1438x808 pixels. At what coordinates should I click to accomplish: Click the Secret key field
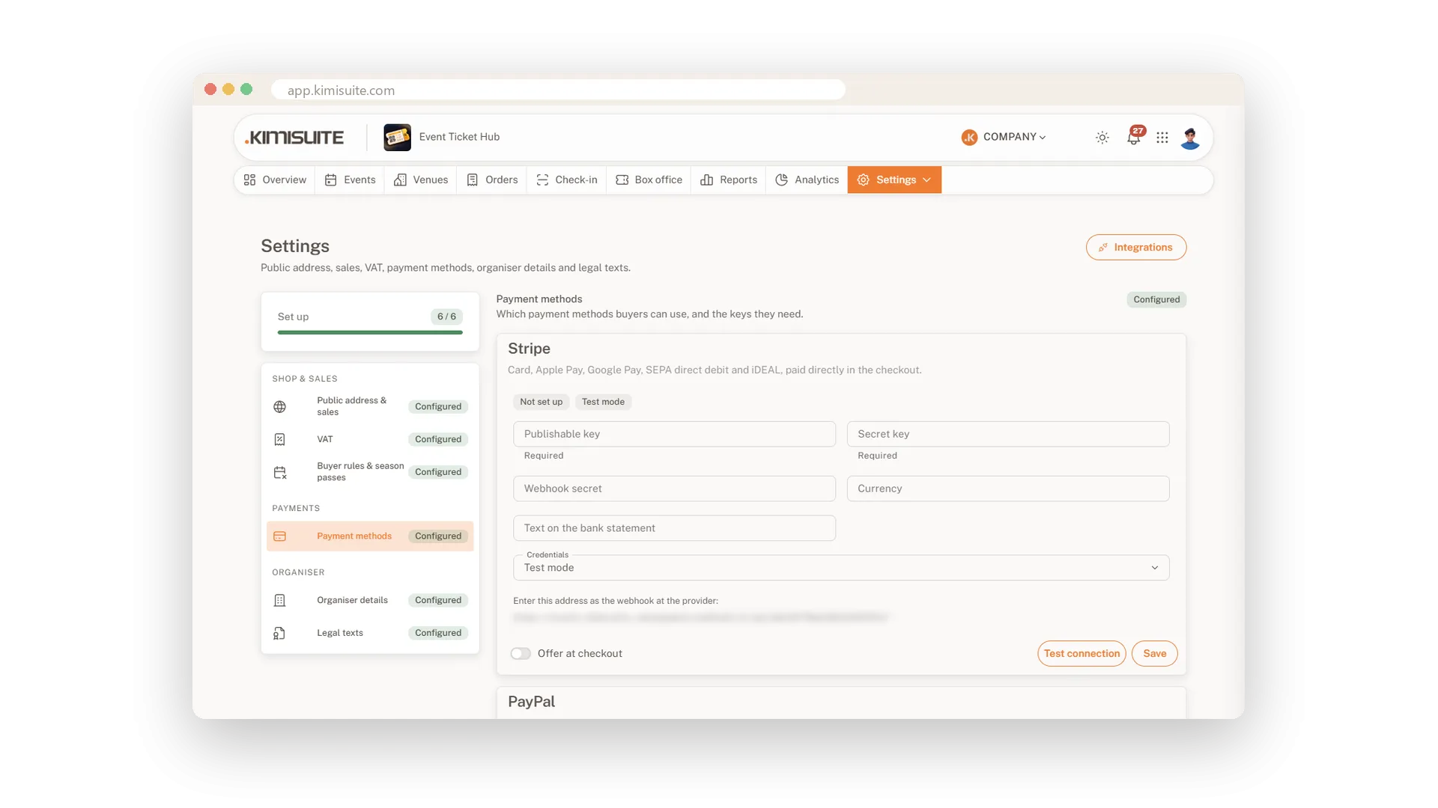[x=1008, y=434]
